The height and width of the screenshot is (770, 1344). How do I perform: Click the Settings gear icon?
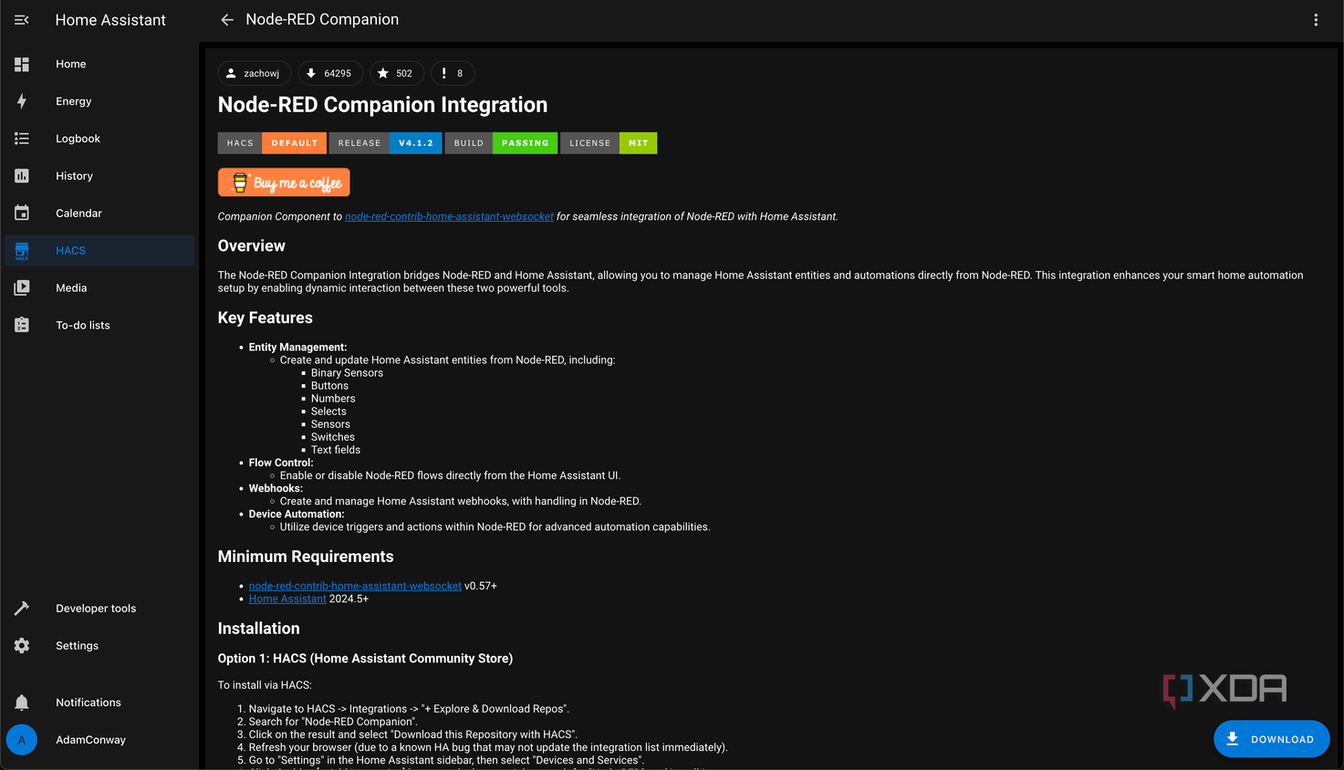click(x=22, y=646)
